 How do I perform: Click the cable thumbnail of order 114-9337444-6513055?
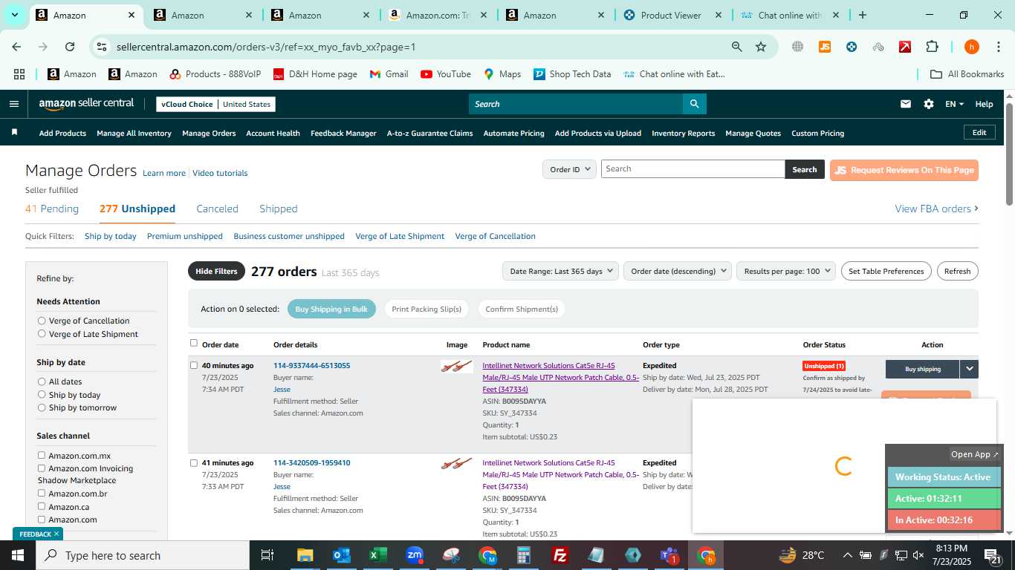[456, 366]
